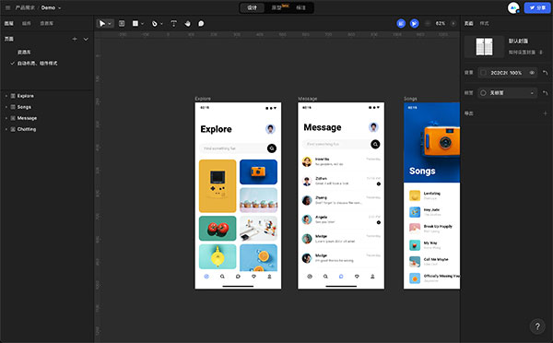Click black search button in Message frame
The width and height of the screenshot is (553, 343).
pyautogui.click(x=375, y=144)
